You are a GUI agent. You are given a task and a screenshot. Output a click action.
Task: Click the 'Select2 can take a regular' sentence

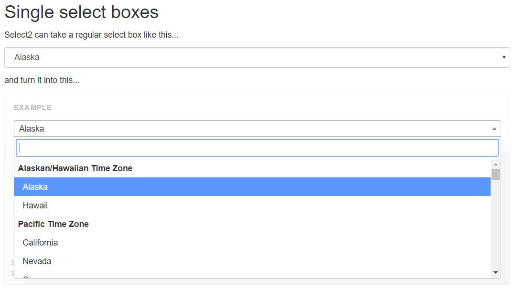tap(91, 35)
